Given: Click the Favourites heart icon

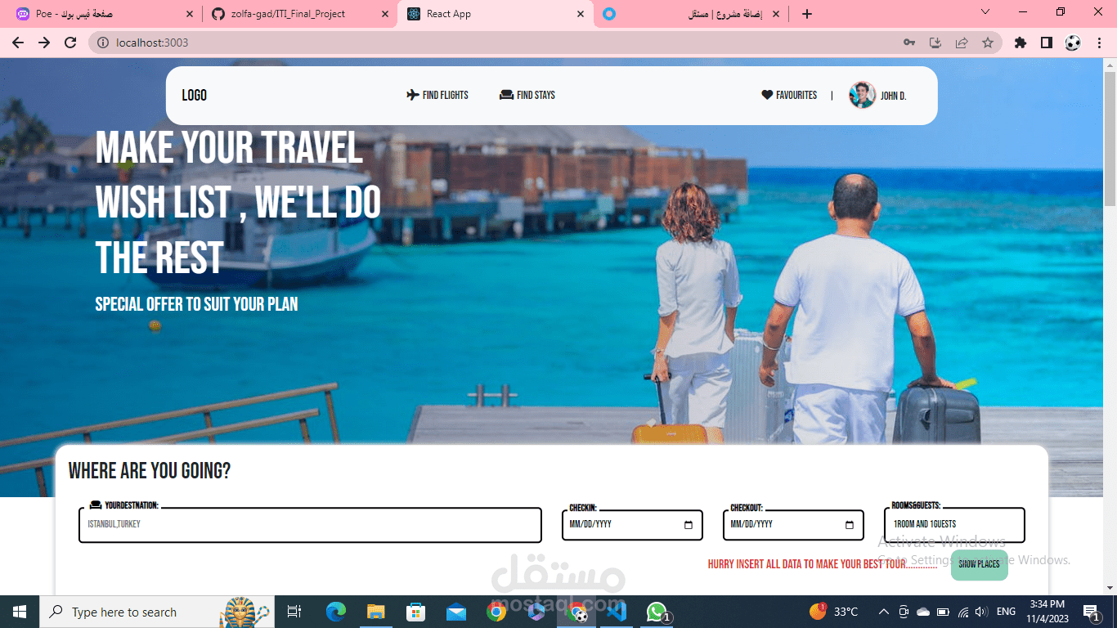Looking at the screenshot, I should (x=767, y=95).
